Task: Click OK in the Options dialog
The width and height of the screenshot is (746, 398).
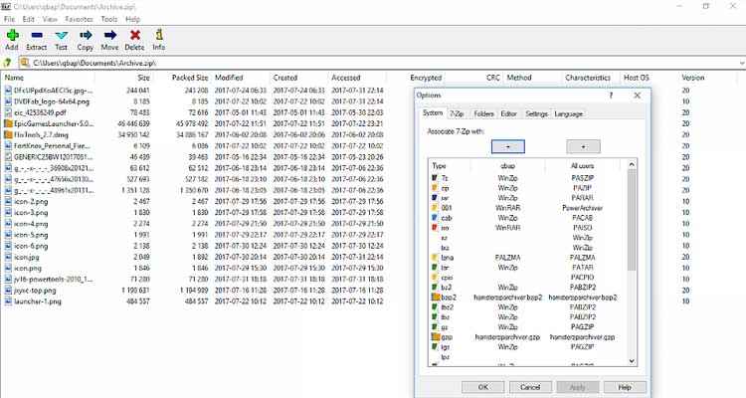Action: coord(482,387)
